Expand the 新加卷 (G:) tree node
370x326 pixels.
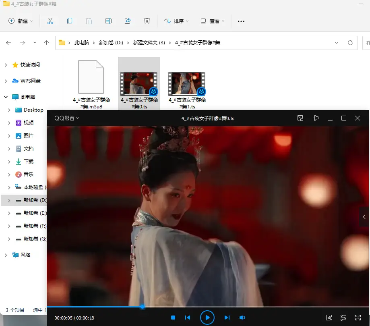(x=9, y=239)
